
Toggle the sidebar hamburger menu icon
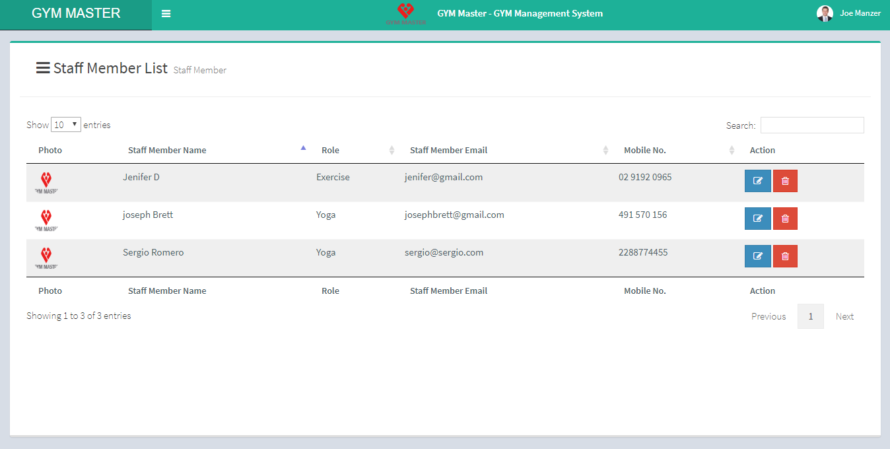point(166,14)
